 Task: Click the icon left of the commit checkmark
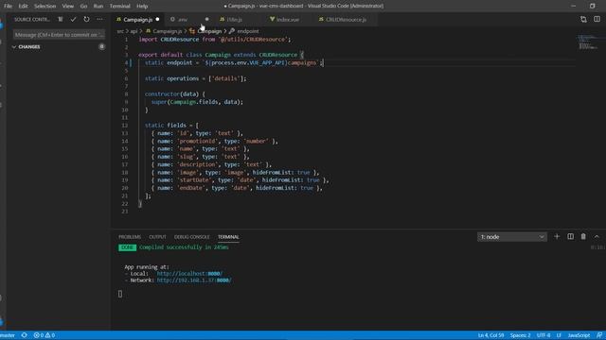point(61,19)
